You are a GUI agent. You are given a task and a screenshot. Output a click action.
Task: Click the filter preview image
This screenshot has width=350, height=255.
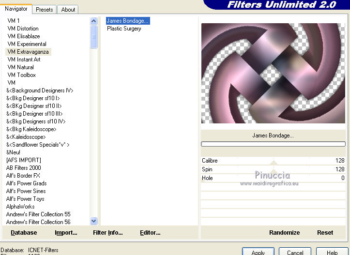[273, 73]
